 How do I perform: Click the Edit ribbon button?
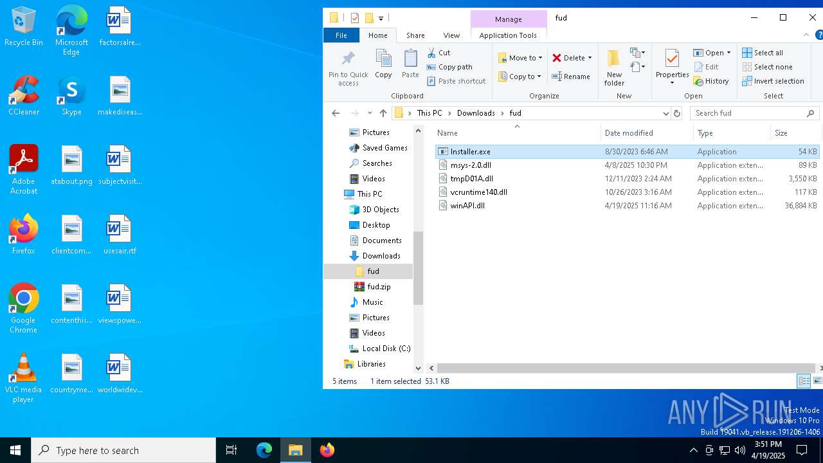pos(706,67)
